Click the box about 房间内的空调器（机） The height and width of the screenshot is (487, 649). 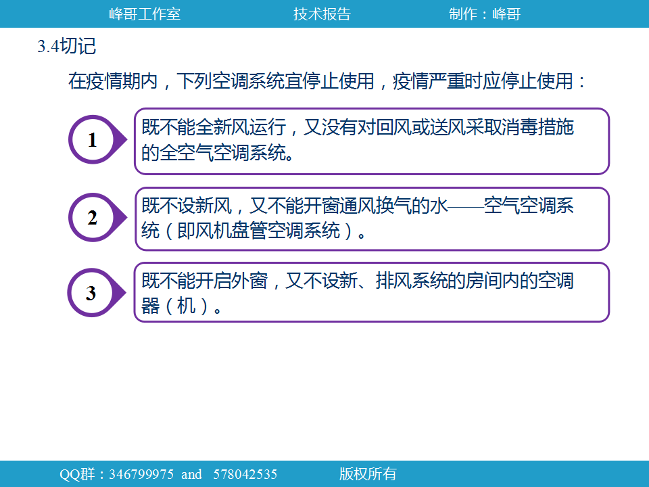click(x=372, y=292)
